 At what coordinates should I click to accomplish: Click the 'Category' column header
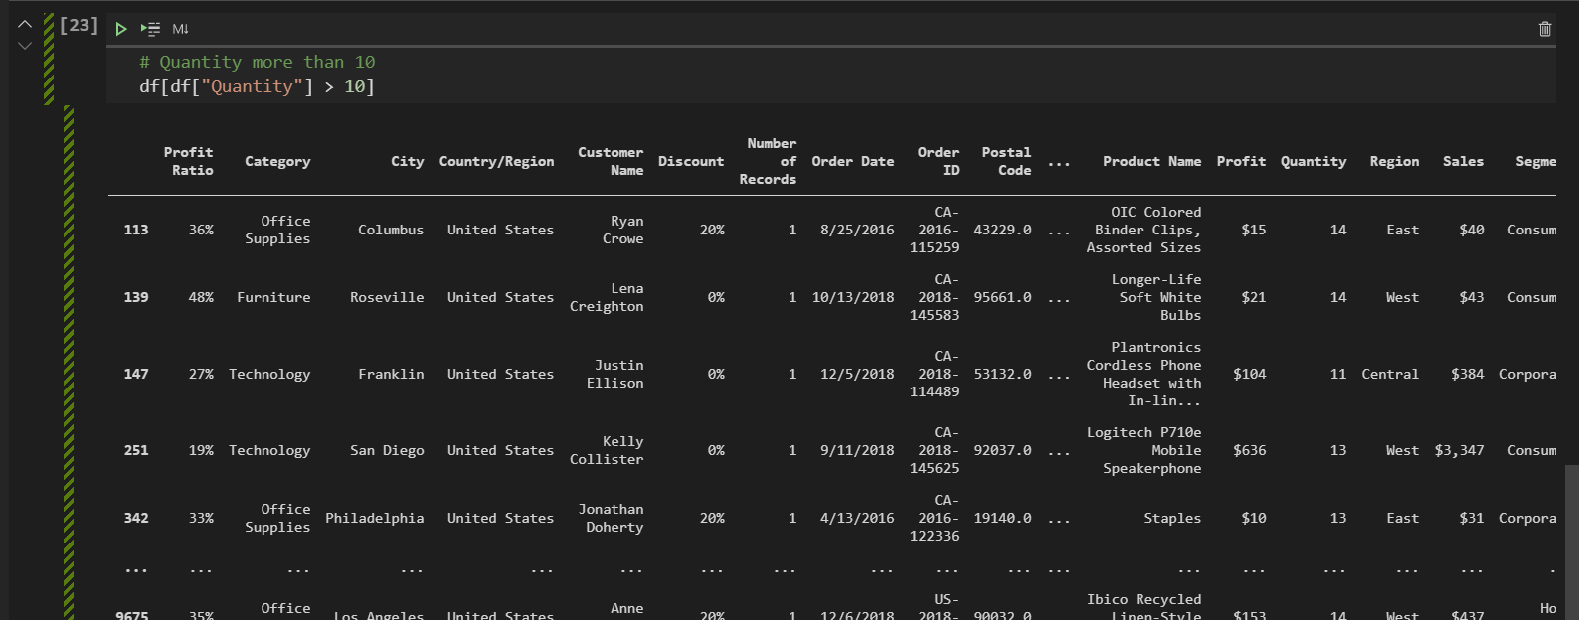pos(277,161)
